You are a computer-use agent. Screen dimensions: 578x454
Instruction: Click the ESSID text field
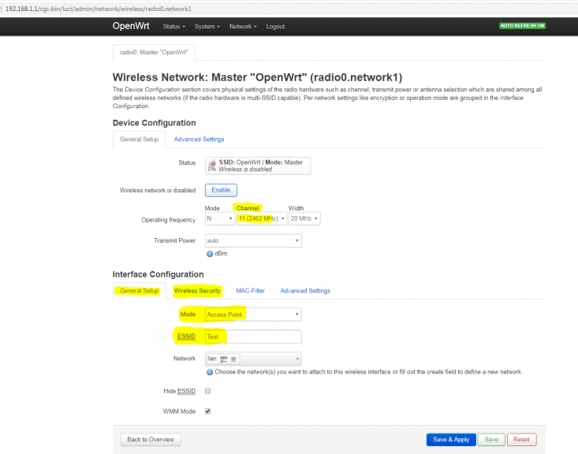pyautogui.click(x=253, y=337)
